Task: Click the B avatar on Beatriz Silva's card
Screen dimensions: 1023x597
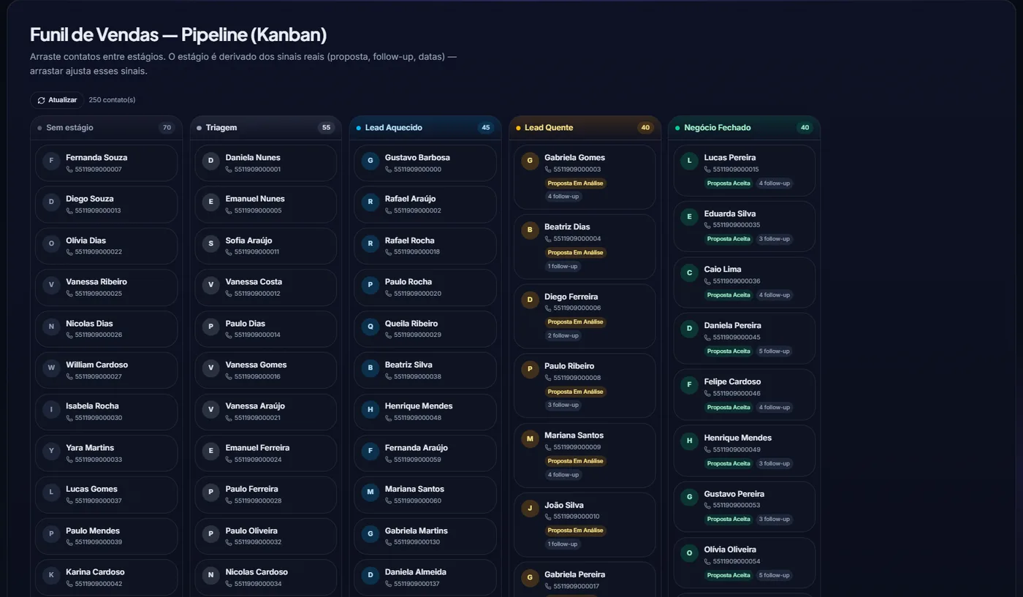Action: point(370,368)
